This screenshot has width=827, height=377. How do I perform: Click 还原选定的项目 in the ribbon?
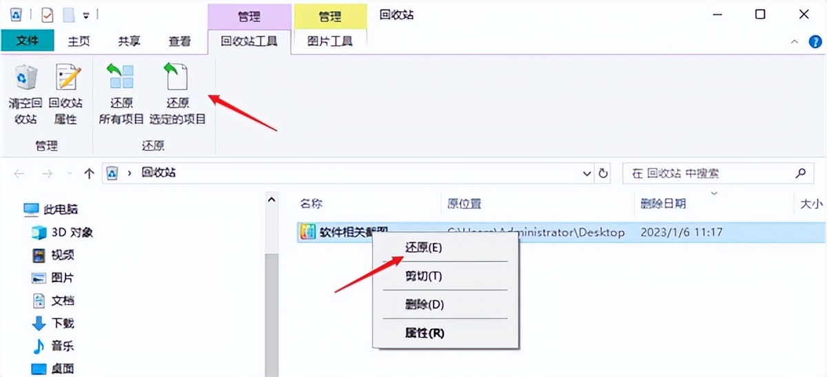pyautogui.click(x=178, y=94)
